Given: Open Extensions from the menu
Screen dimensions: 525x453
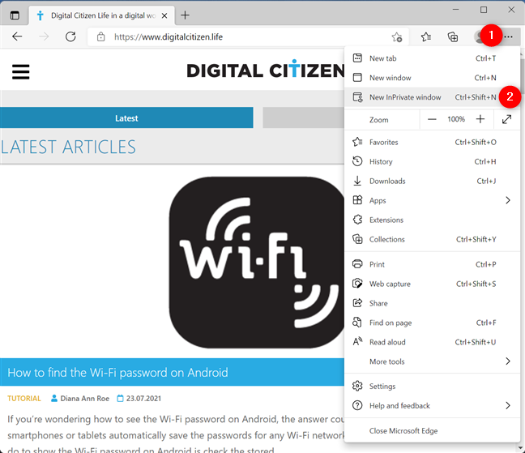Looking at the screenshot, I should [x=432, y=220].
